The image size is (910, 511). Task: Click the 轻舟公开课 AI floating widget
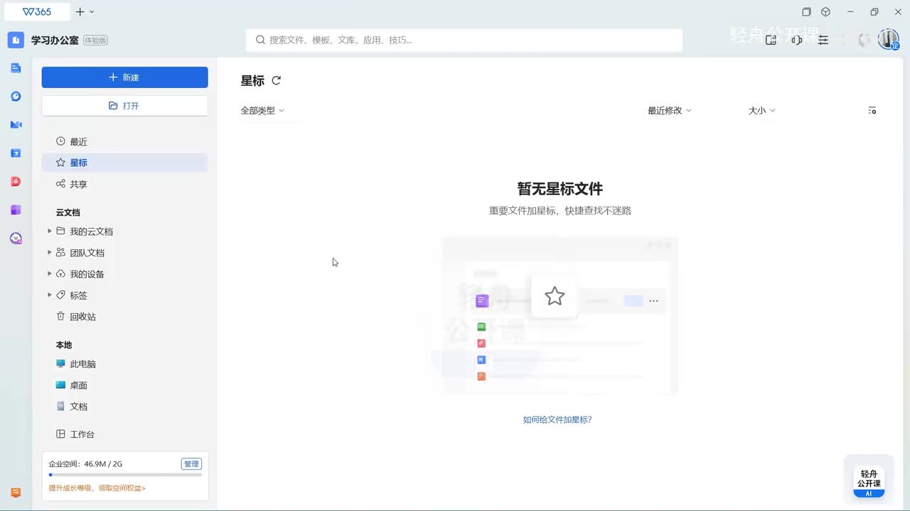coord(869,482)
